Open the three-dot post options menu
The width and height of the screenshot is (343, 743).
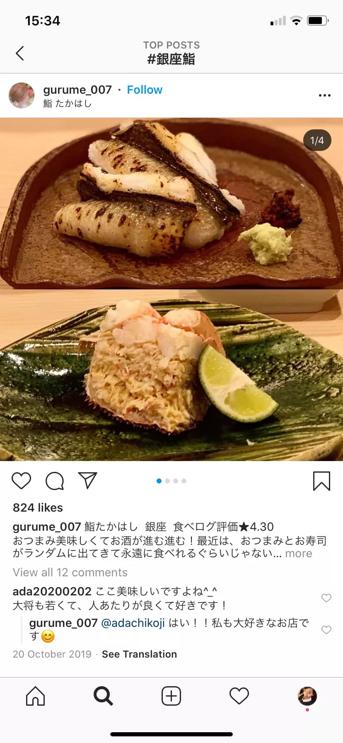tap(324, 95)
